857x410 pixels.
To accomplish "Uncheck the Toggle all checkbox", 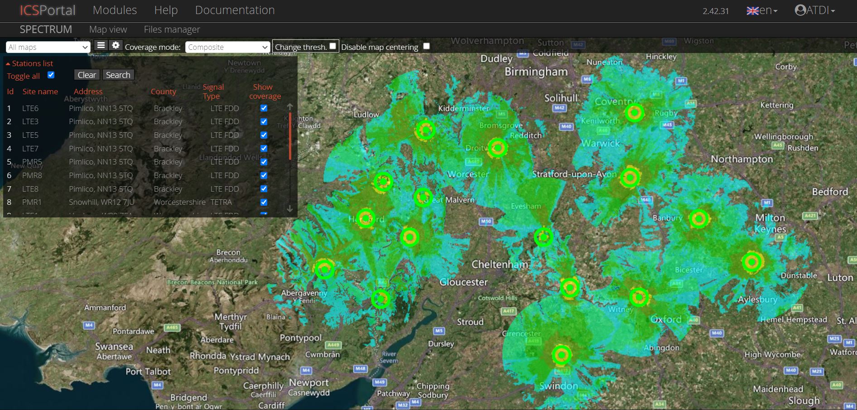I will 51,75.
